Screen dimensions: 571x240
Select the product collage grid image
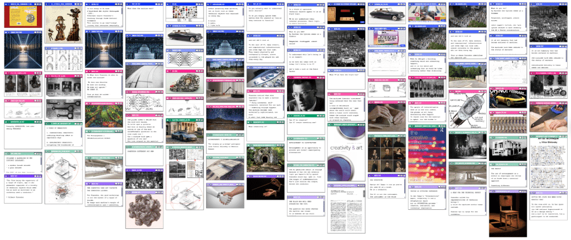pos(184,13)
